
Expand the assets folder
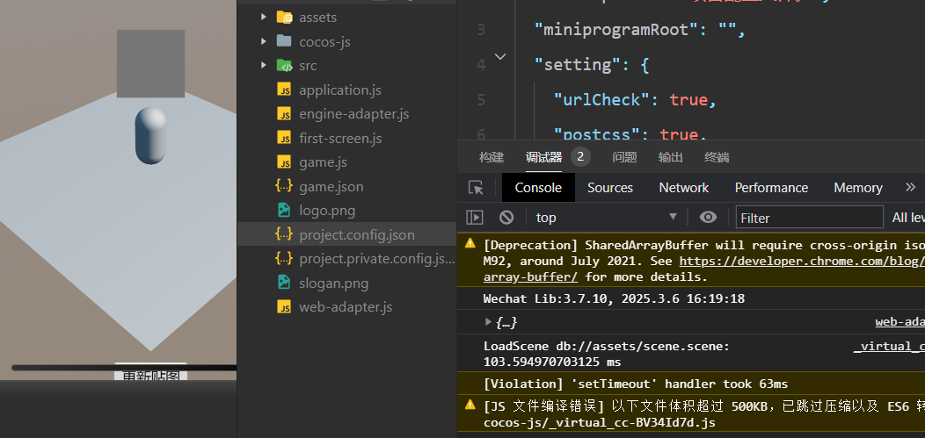coord(264,17)
